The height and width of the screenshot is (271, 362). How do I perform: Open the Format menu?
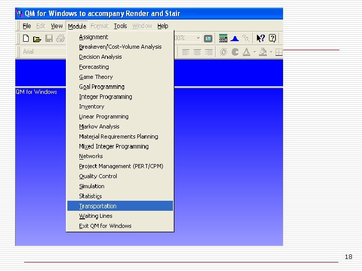click(100, 26)
